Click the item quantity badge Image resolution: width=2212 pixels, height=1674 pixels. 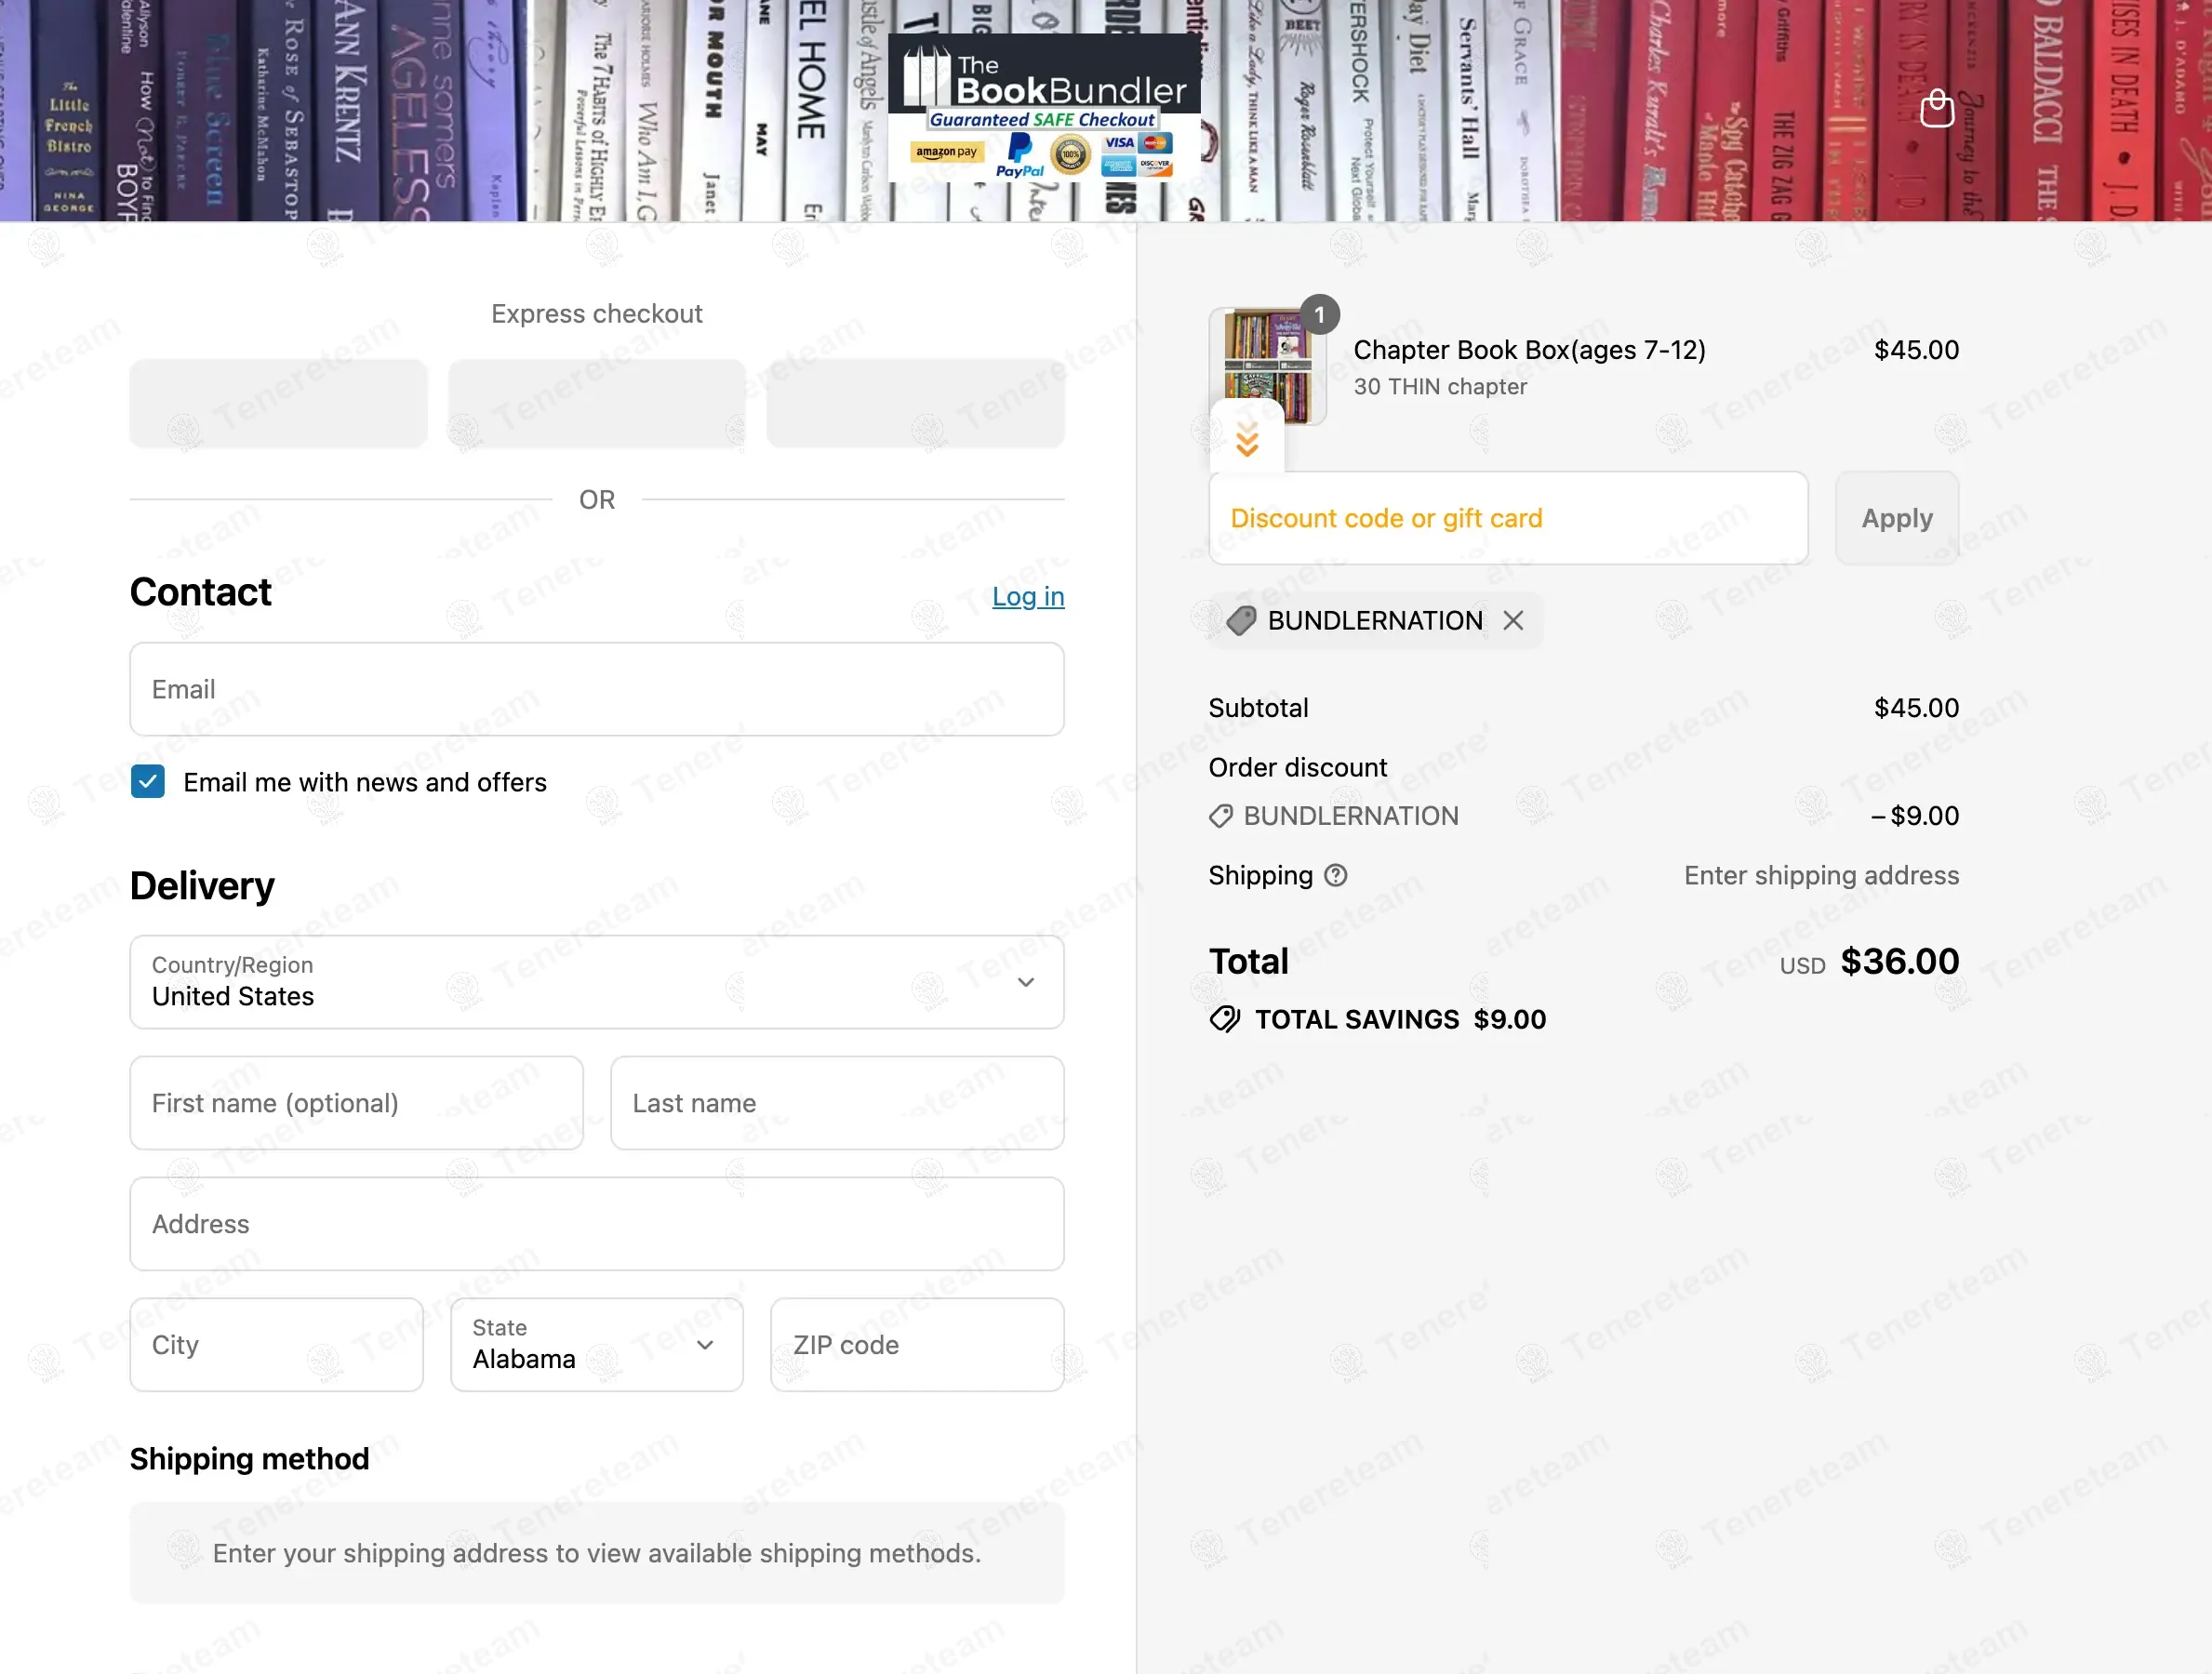(1319, 315)
